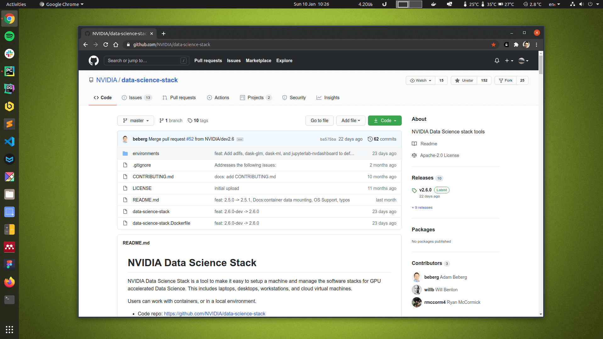
Task: Expand the plus create-new menu
Action: tap(509, 61)
